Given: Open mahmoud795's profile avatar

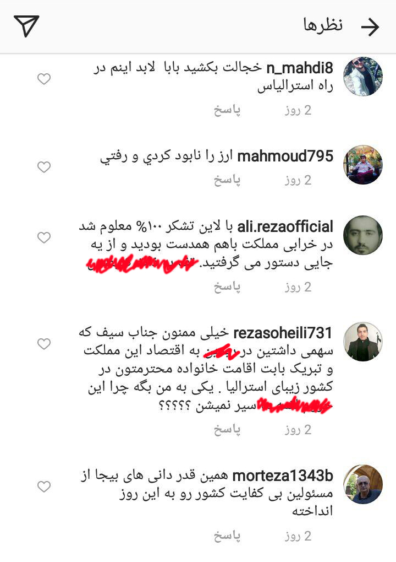Looking at the screenshot, I should (x=363, y=165).
